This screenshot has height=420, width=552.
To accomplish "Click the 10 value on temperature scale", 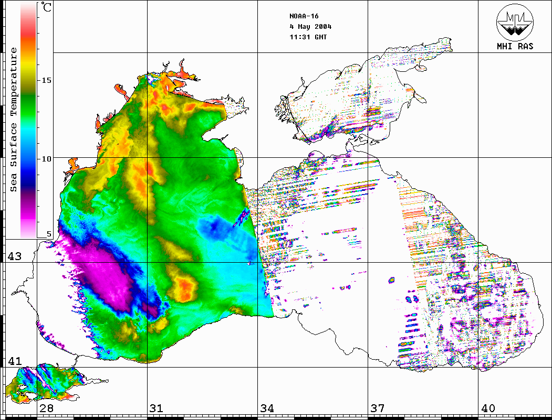I will 46,159.
